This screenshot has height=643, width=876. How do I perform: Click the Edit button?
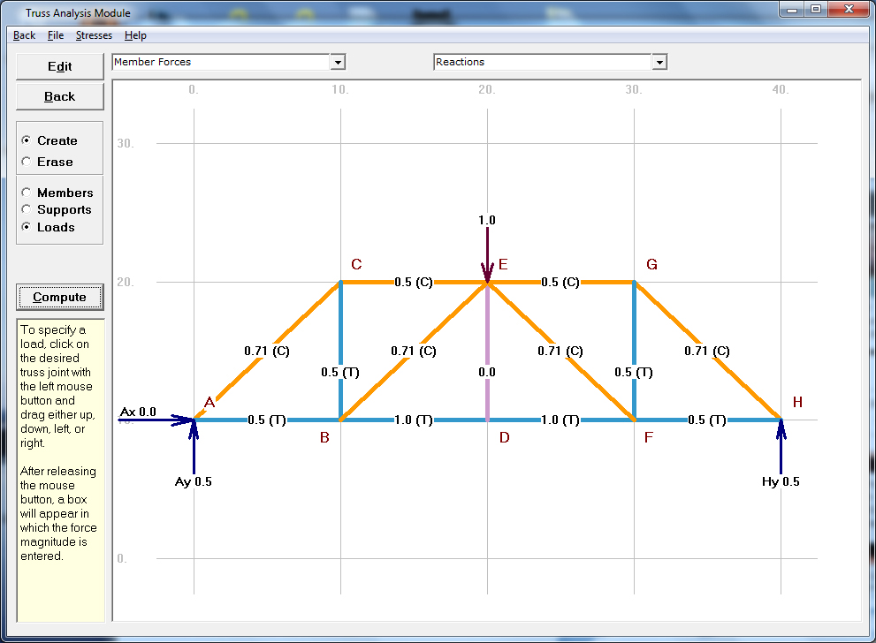click(x=59, y=65)
